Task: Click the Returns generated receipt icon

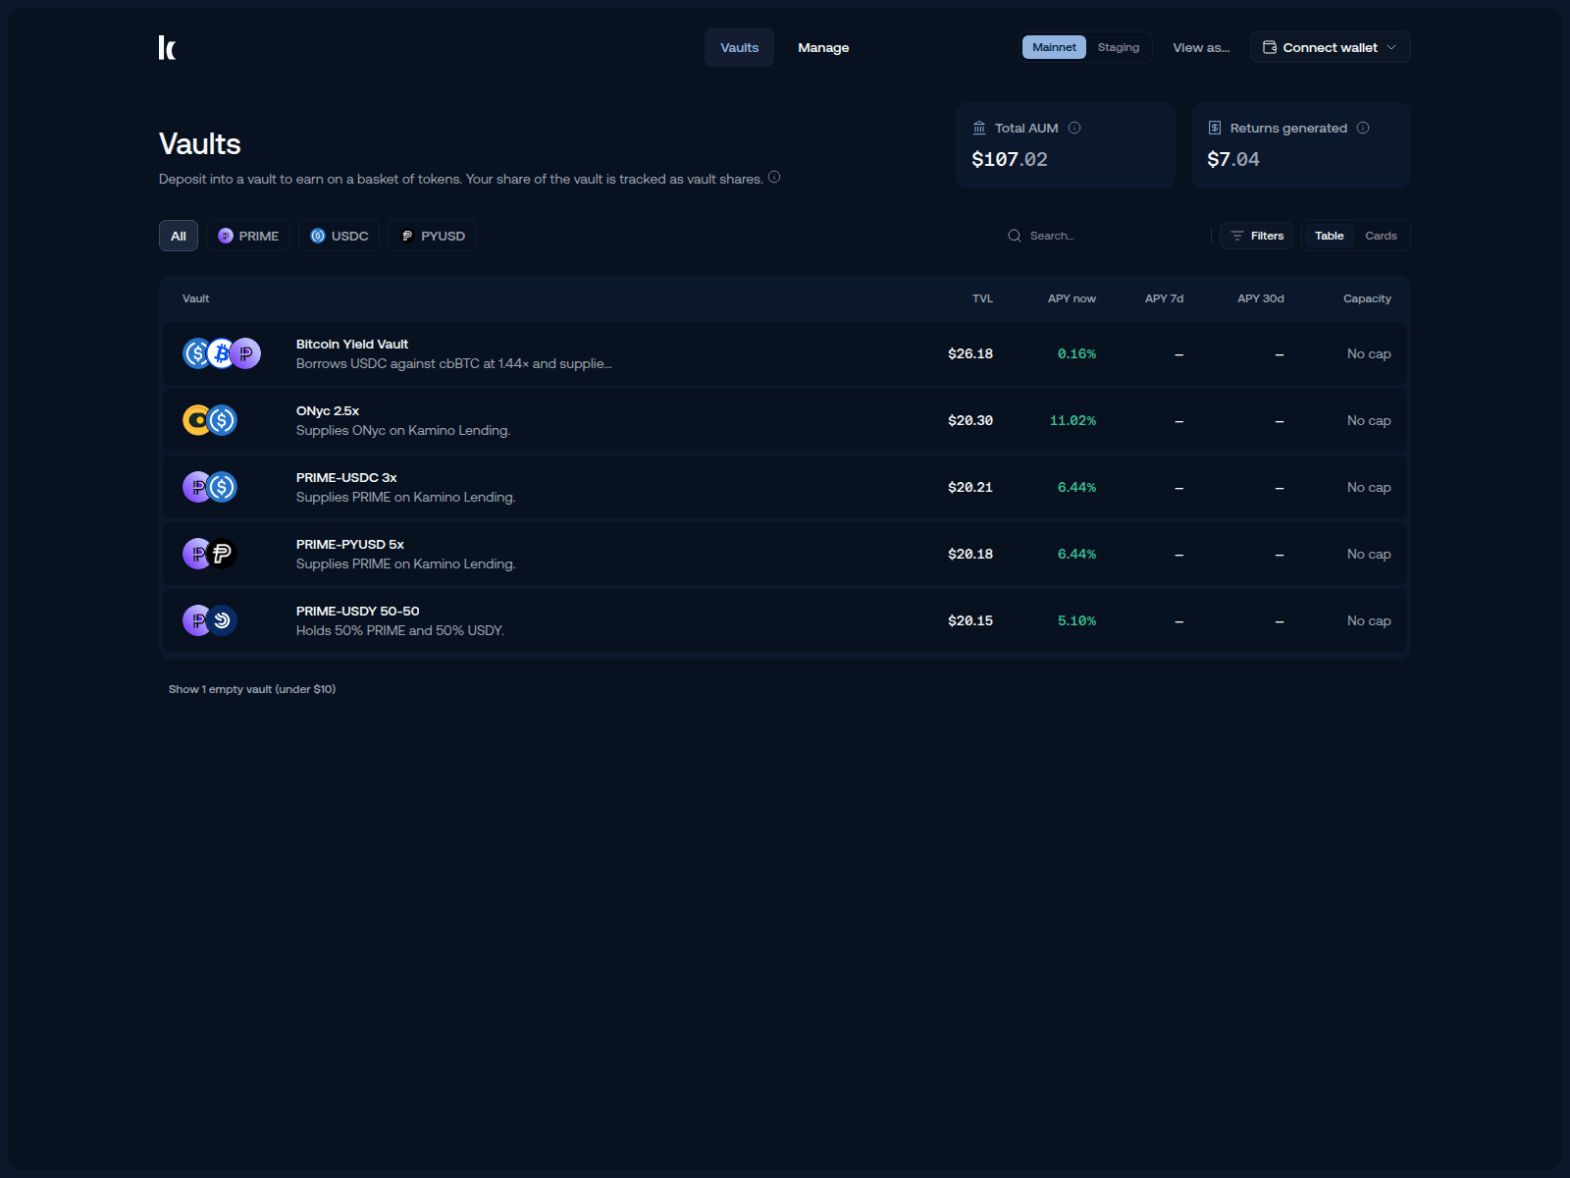Action: coord(1215,128)
